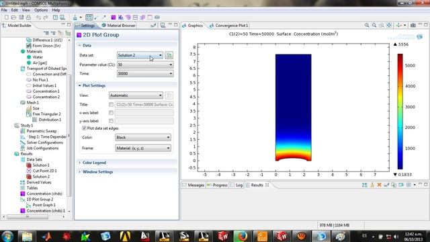The image size is (430, 242).
Task: Click the red X delete icon in Results toolbar
Action: click(x=379, y=185)
